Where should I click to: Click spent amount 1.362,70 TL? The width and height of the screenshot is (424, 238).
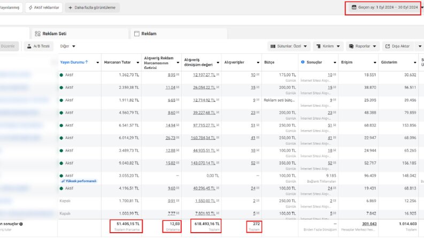pyautogui.click(x=129, y=75)
